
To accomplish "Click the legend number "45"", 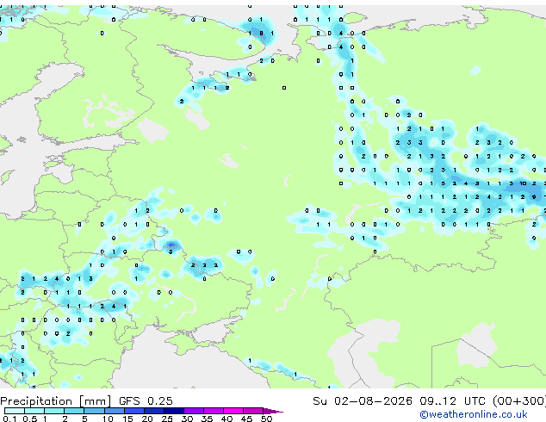I will (x=246, y=419).
